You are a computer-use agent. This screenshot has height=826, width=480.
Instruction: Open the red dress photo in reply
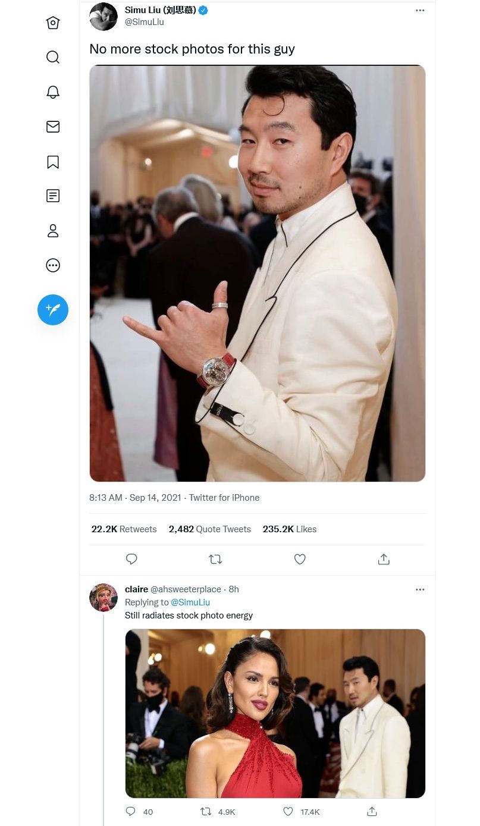pyautogui.click(x=275, y=713)
